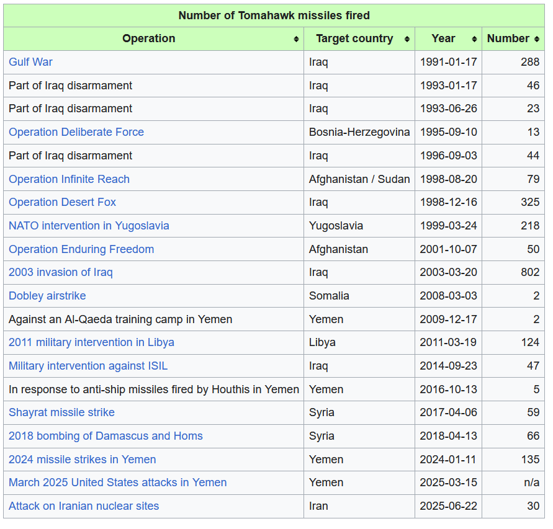The height and width of the screenshot is (529, 553).
Task: Open the Gulf War link
Action: point(30,62)
